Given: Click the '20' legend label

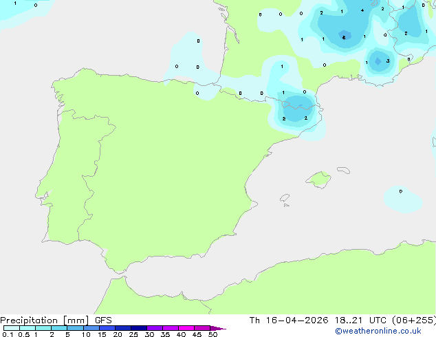Looking at the screenshot, I should coord(118,334).
